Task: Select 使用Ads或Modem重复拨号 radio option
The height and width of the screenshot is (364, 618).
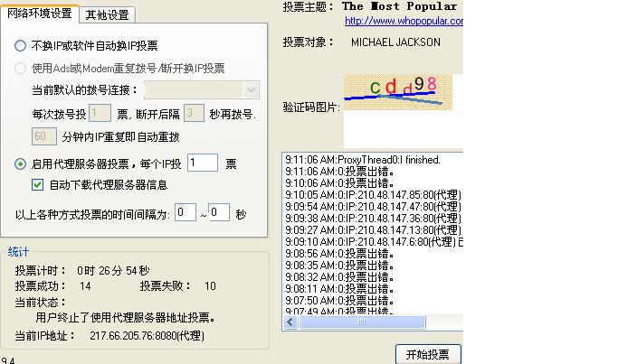Action: (21, 68)
